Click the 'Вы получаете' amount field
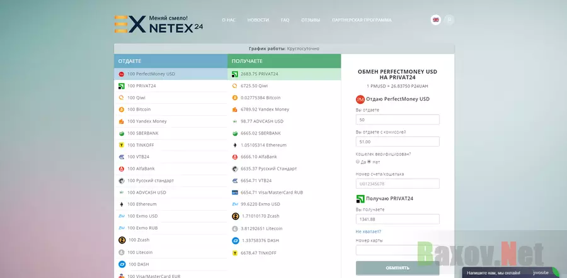The width and height of the screenshot is (567, 278). (398, 219)
